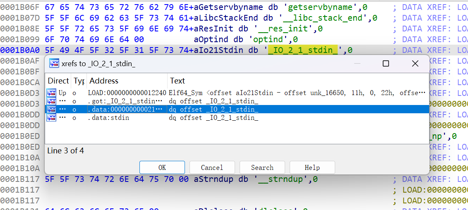Click the '__libc_stack_end' string literal
The height and width of the screenshot is (210, 468).
pos(325,18)
